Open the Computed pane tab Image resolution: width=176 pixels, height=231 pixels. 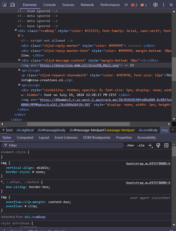(x=25, y=138)
